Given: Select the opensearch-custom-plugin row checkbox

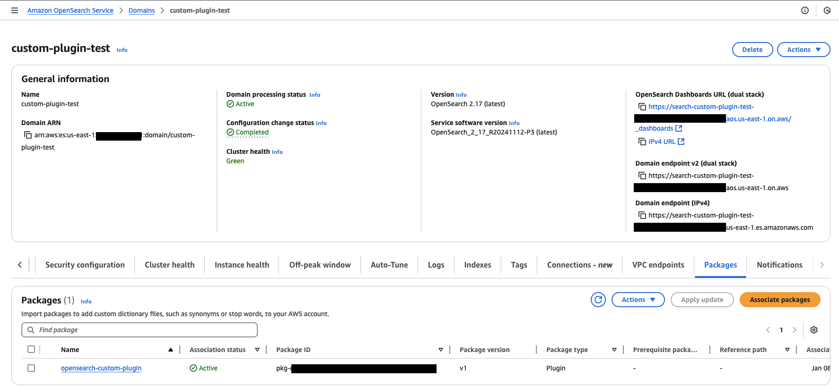Looking at the screenshot, I should click(31, 368).
